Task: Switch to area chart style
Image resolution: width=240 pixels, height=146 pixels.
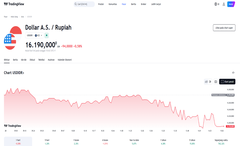Action: (x=206, y=82)
